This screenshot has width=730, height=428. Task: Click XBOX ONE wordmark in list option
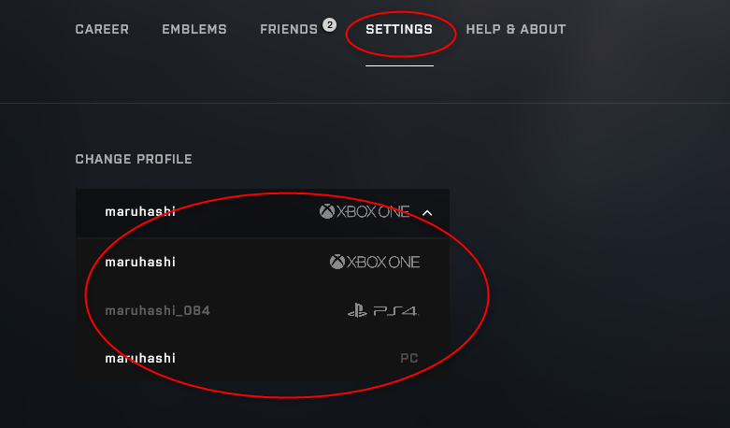[383, 262]
